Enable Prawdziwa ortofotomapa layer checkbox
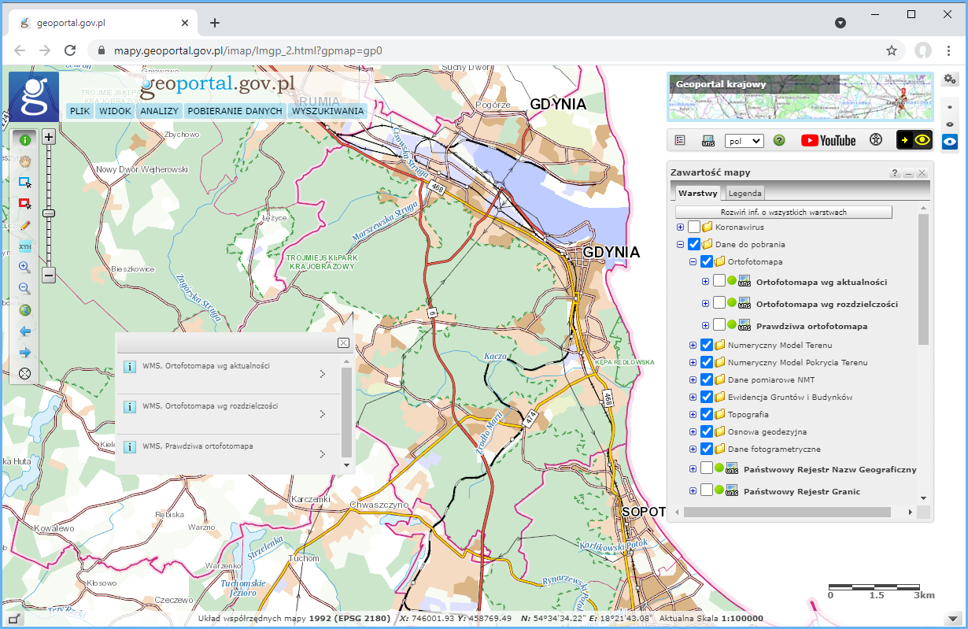The image size is (968, 629). (719, 325)
